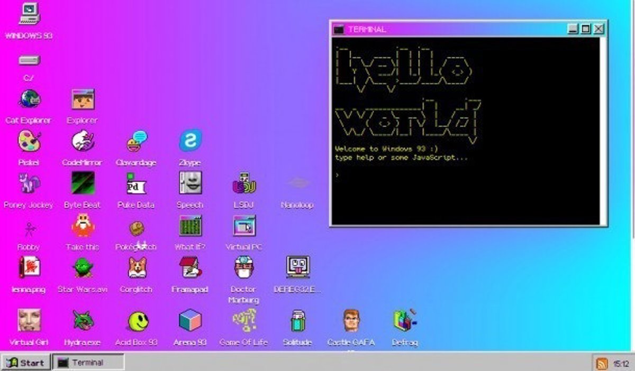This screenshot has width=635, height=371.
Task: Open the Doctor Marburg icon
Action: pos(243,268)
